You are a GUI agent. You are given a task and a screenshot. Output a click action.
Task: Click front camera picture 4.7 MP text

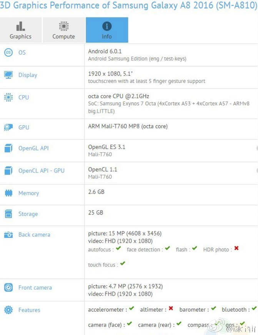tap(125, 286)
